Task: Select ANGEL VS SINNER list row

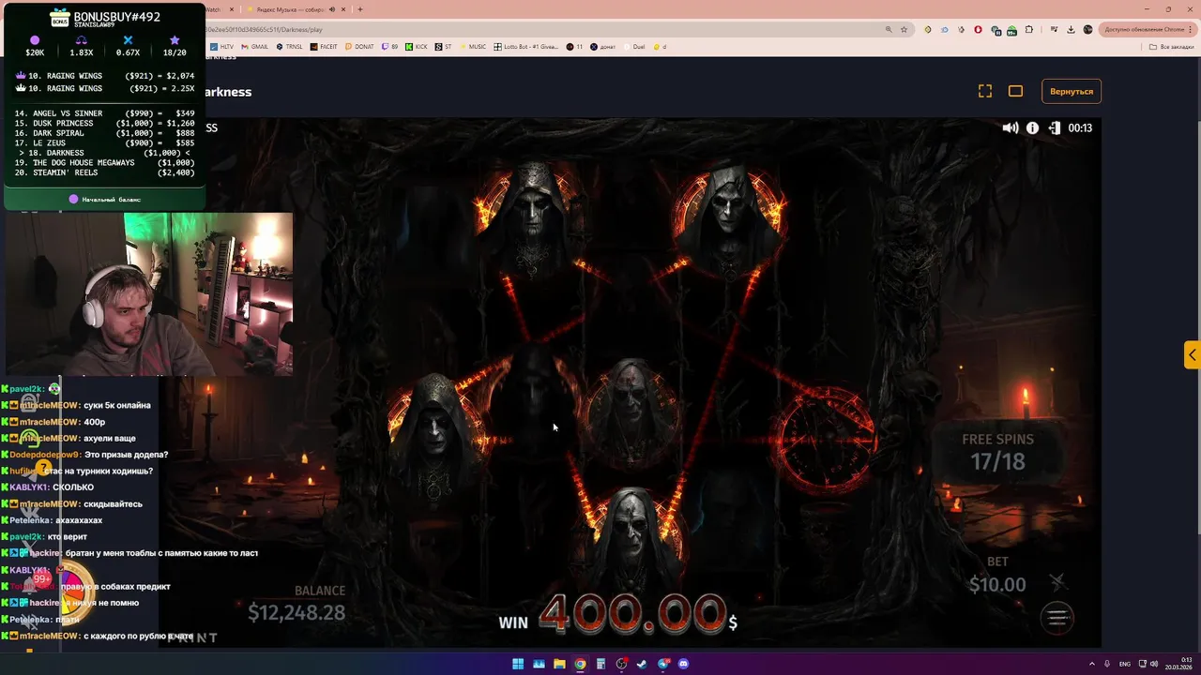Action: point(104,113)
